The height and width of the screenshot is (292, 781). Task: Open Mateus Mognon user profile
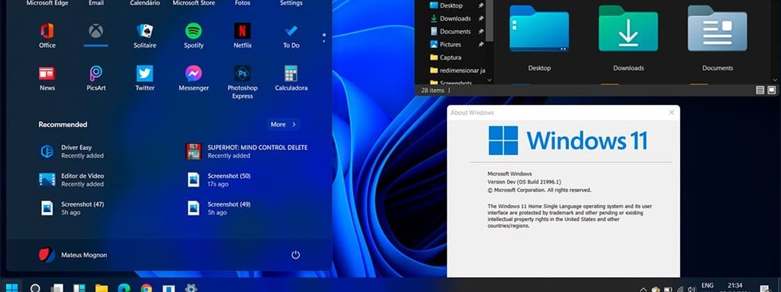(x=73, y=254)
